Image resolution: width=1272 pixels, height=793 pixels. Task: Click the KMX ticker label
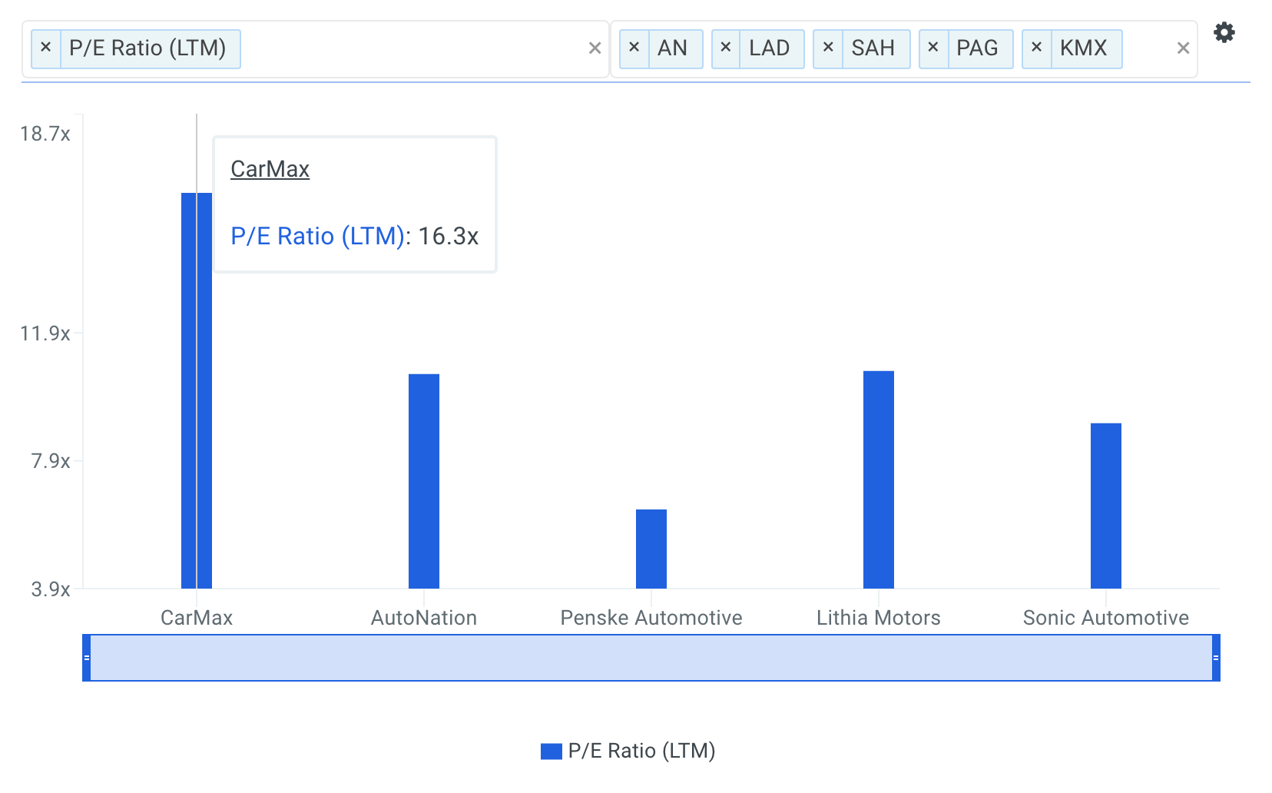coord(1084,48)
